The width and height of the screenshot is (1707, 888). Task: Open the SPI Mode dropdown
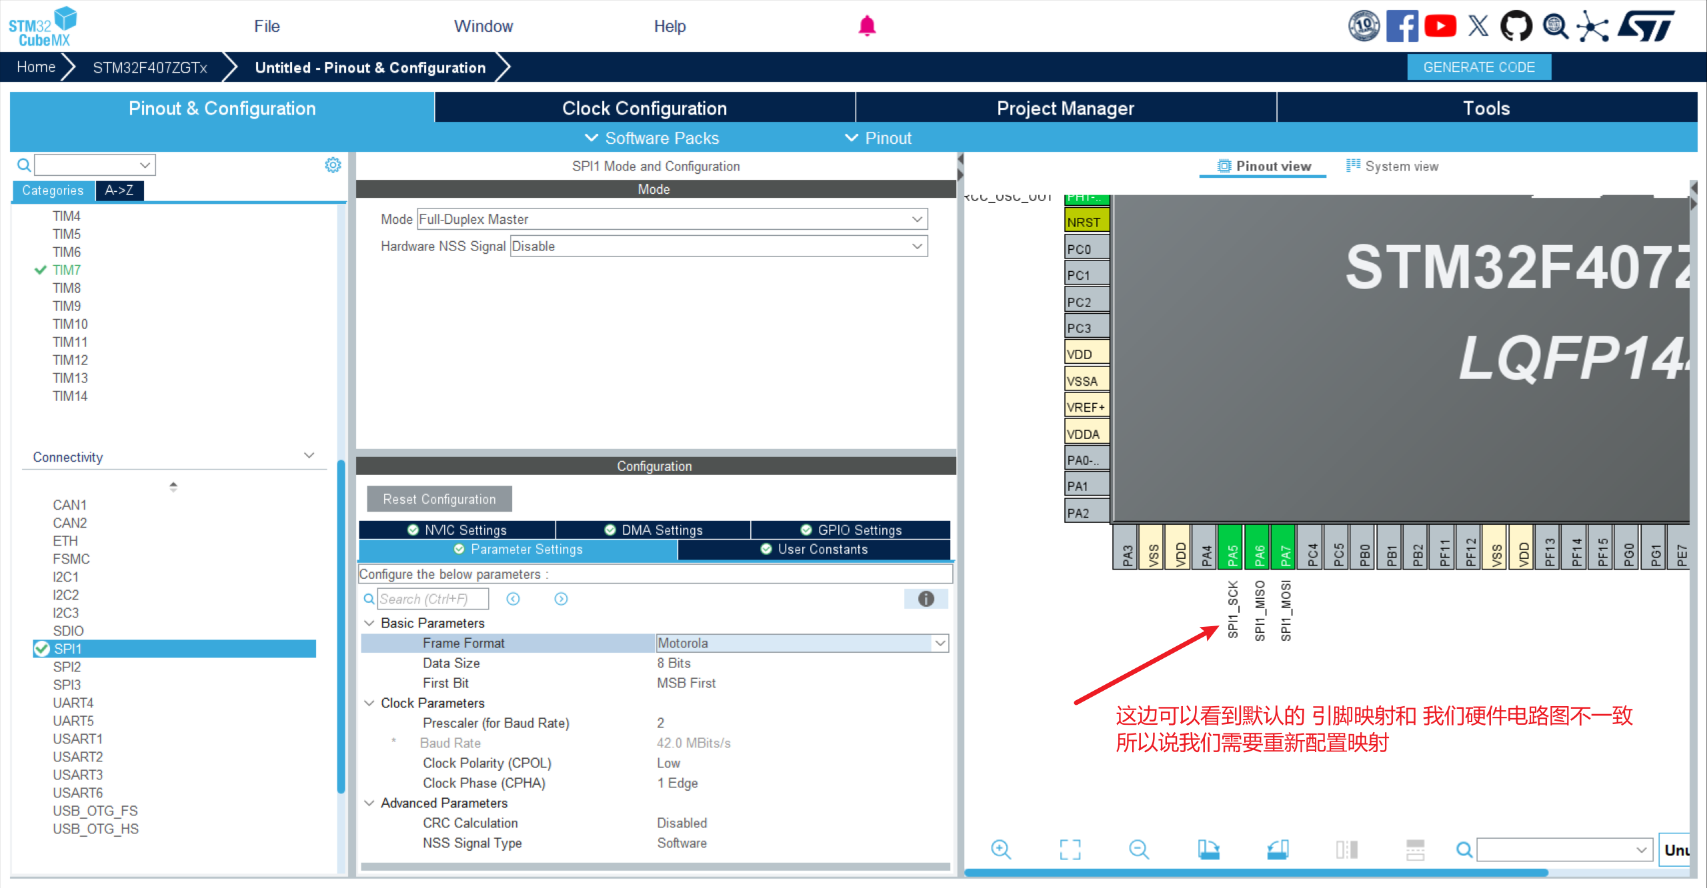point(917,219)
